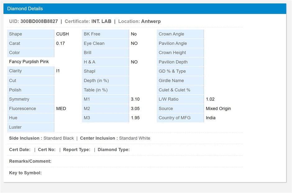Click the Country of MFG value India
This screenshot has height=193, width=292.
point(211,118)
